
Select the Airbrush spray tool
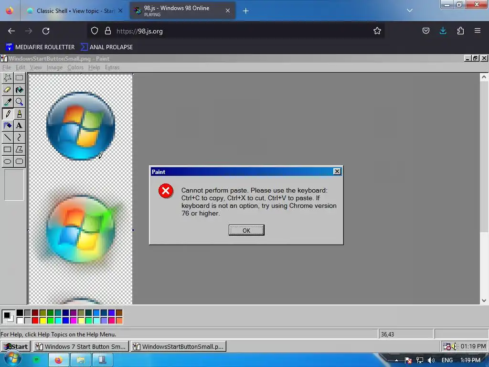pos(8,126)
